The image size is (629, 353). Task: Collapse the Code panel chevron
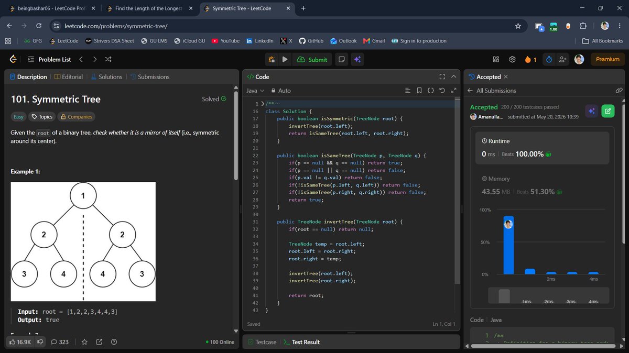(453, 76)
